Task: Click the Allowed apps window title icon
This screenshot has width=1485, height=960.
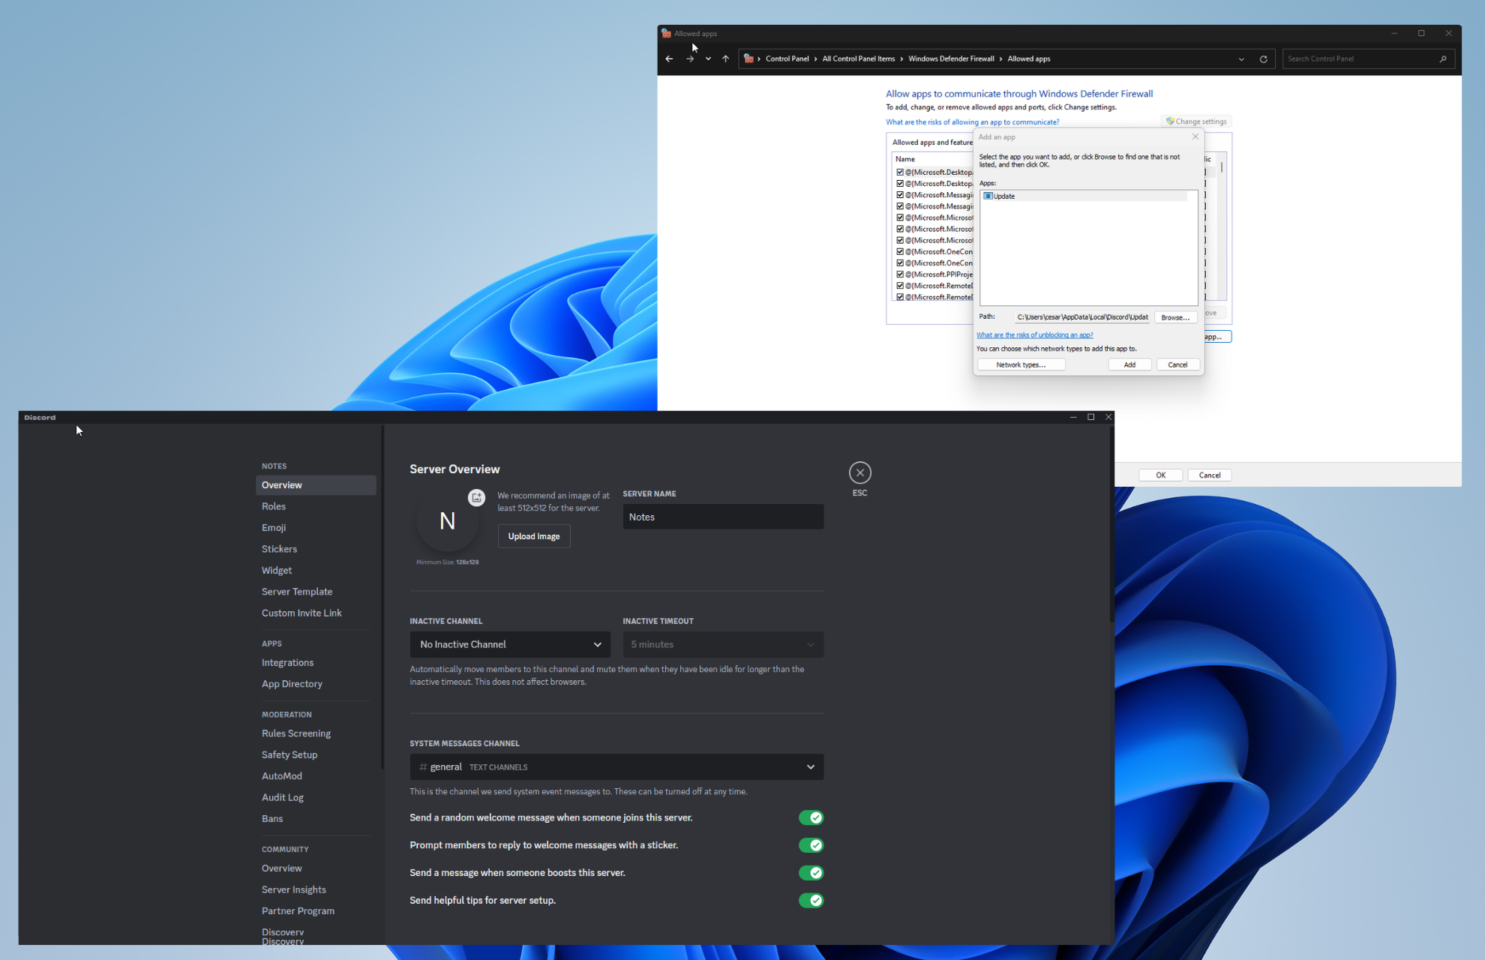Action: tap(666, 33)
